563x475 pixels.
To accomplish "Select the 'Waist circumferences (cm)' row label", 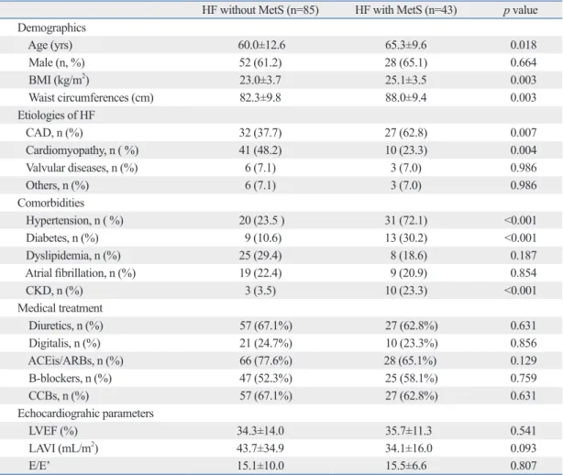I will (x=91, y=97).
